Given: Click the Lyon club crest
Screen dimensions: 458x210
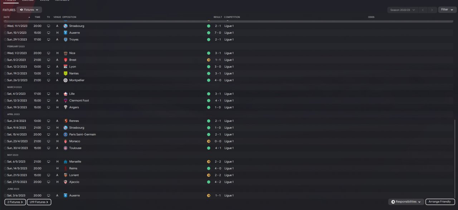Looking at the screenshot, I should 65,67.
